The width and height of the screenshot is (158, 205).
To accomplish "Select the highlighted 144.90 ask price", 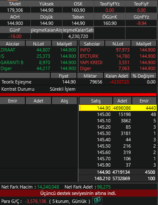I will pos(104,108).
